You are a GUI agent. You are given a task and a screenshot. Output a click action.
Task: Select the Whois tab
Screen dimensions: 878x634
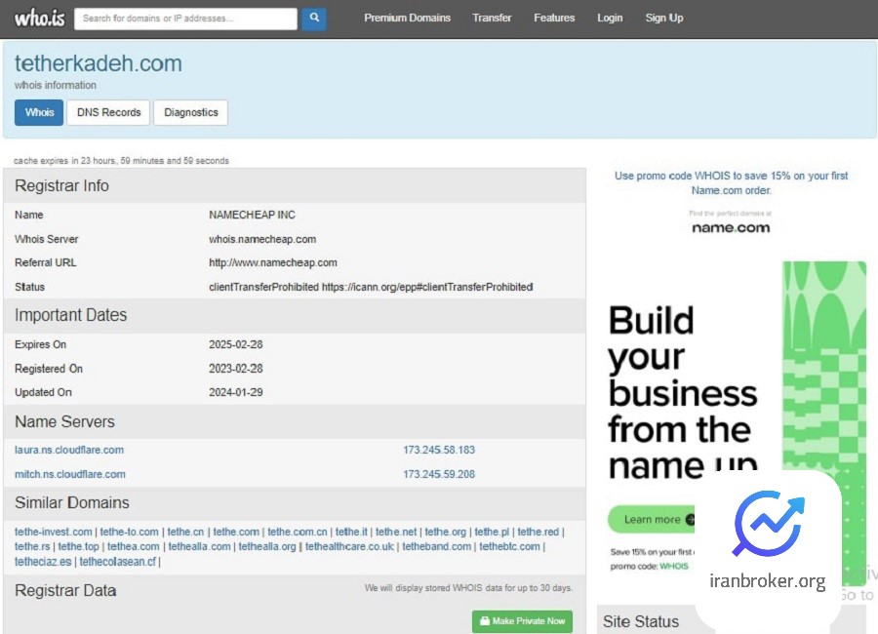pyautogui.click(x=39, y=112)
